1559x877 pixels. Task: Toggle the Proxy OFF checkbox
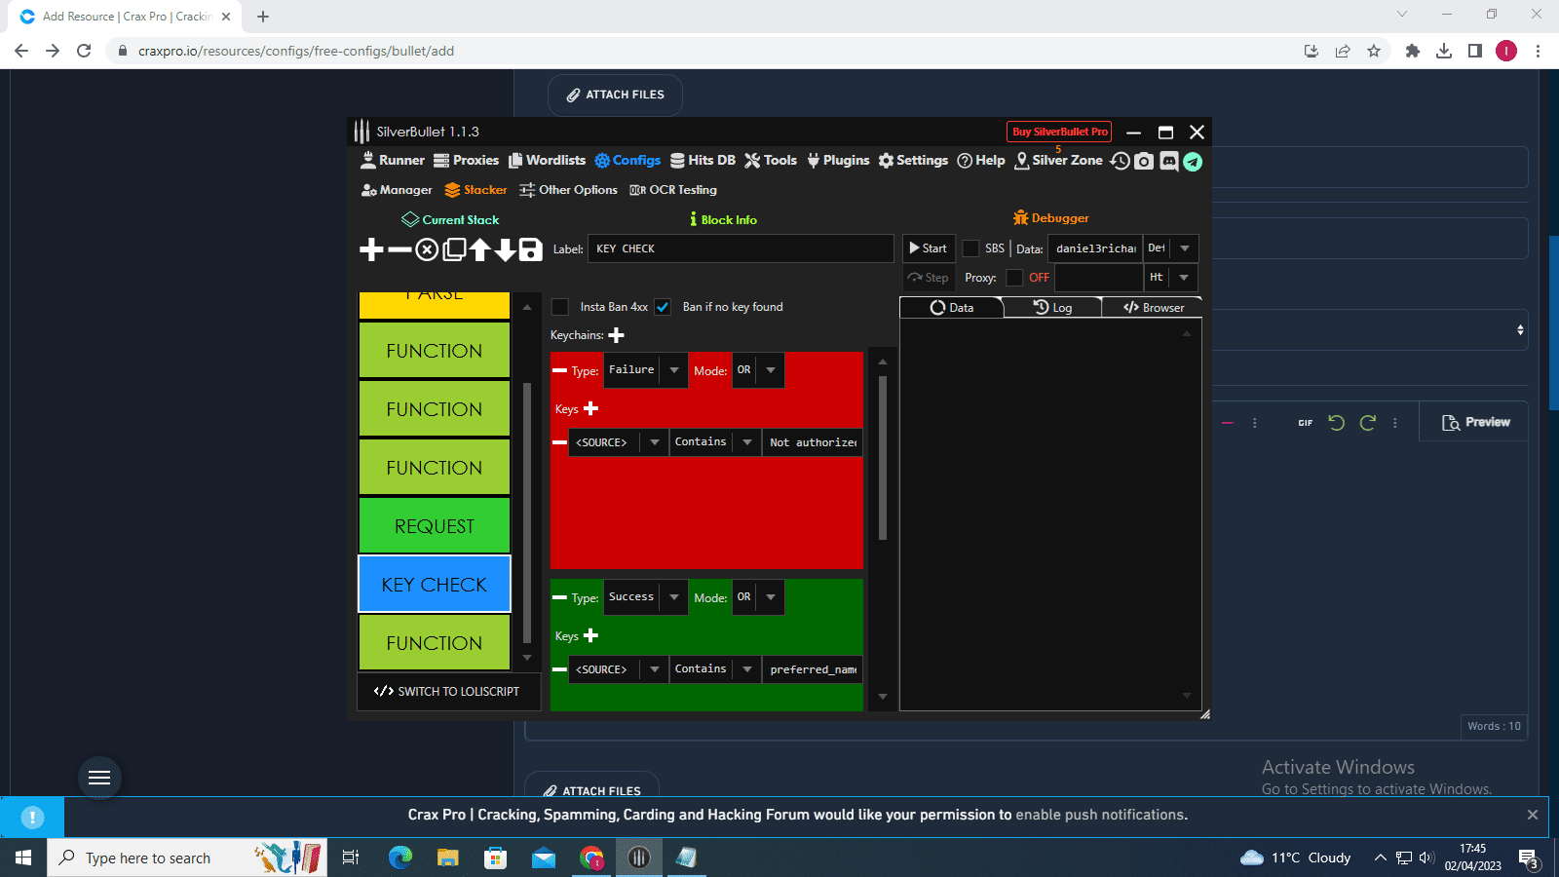[1014, 278]
